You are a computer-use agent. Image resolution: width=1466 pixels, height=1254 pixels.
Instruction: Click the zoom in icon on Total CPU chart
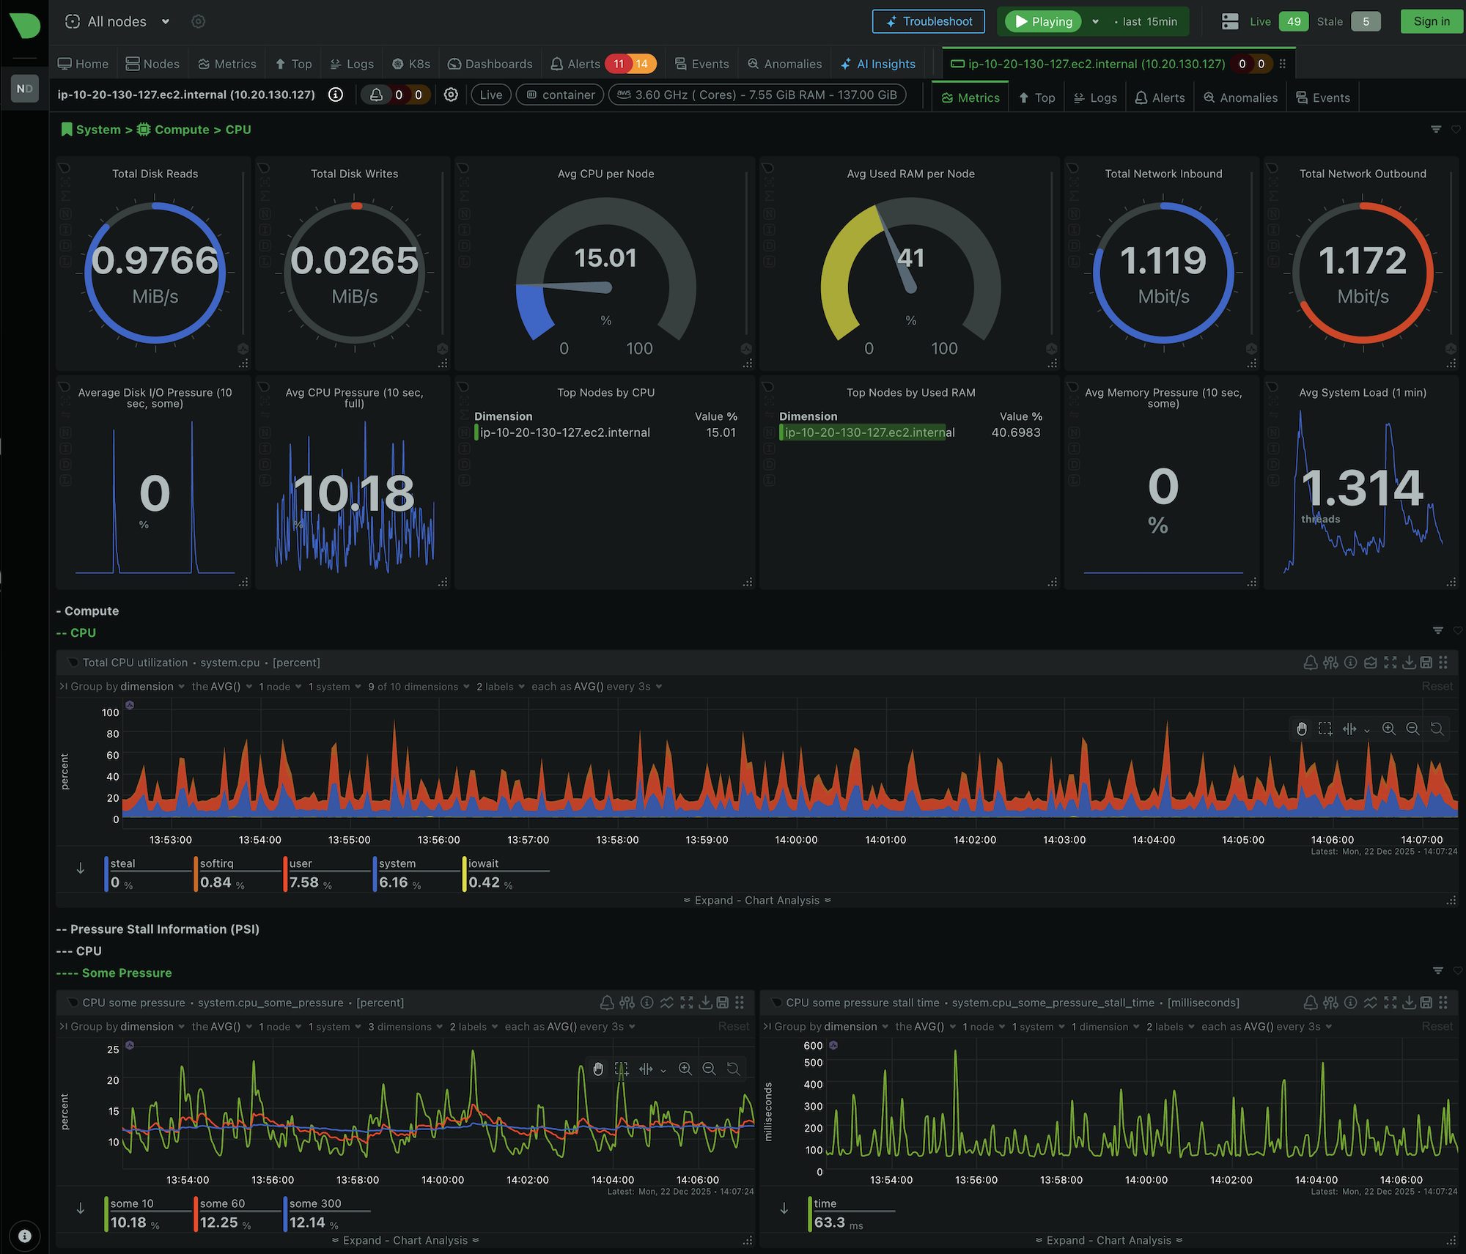[x=1388, y=729]
